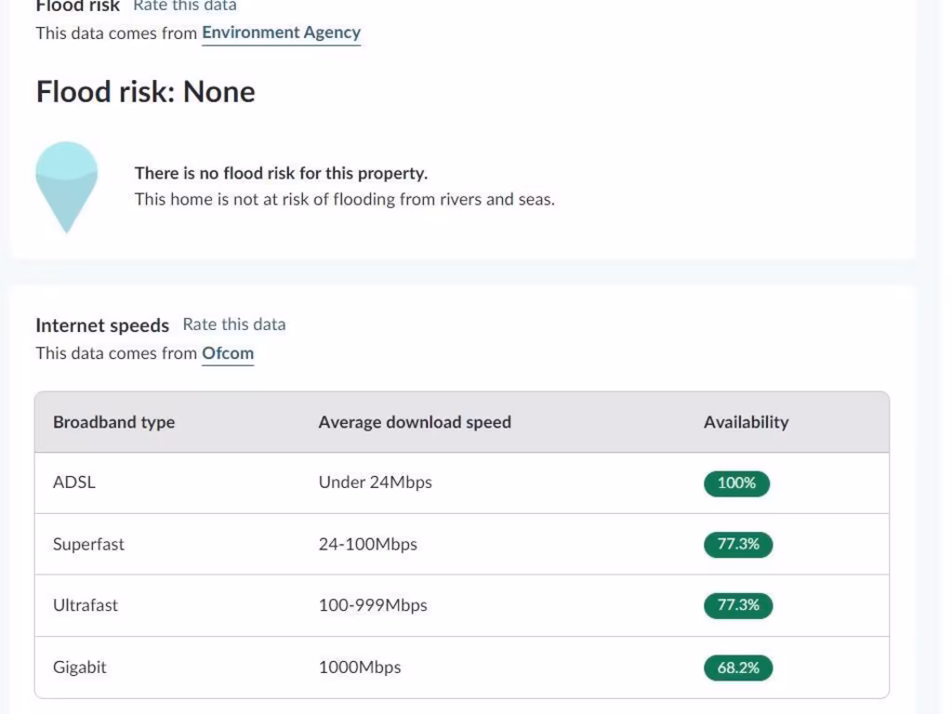Image resolution: width=952 pixels, height=714 pixels.
Task: Select the Gigabit broadband row label
Action: [x=80, y=668]
